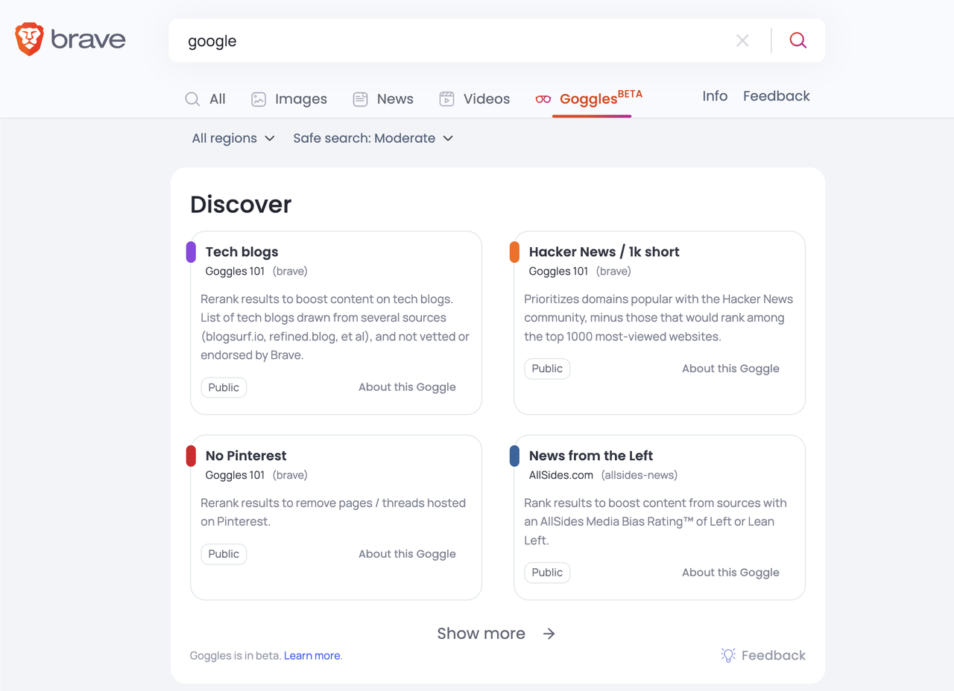The image size is (954, 691).
Task: Click red color tag on No Pinterest
Action: pyautogui.click(x=191, y=456)
